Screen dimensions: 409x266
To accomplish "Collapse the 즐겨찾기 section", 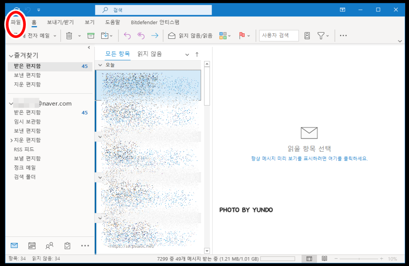I will tap(11, 56).
